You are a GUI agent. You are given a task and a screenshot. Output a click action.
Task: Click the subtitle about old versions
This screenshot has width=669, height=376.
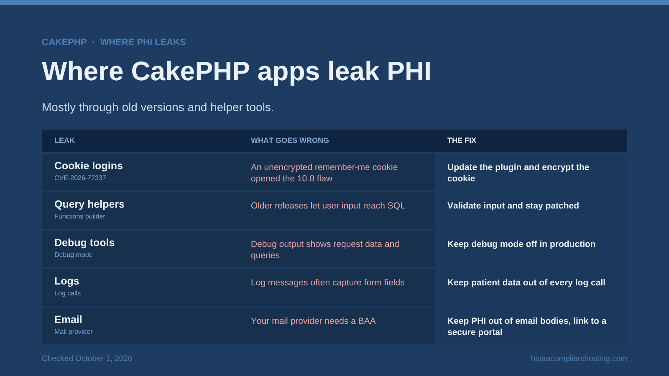point(158,107)
